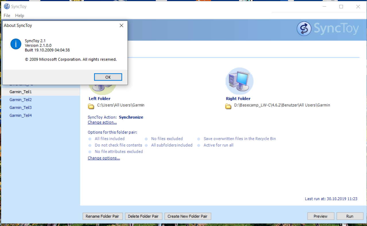Click 'Built 19.10.2009 04:04:38' text

[47, 50]
